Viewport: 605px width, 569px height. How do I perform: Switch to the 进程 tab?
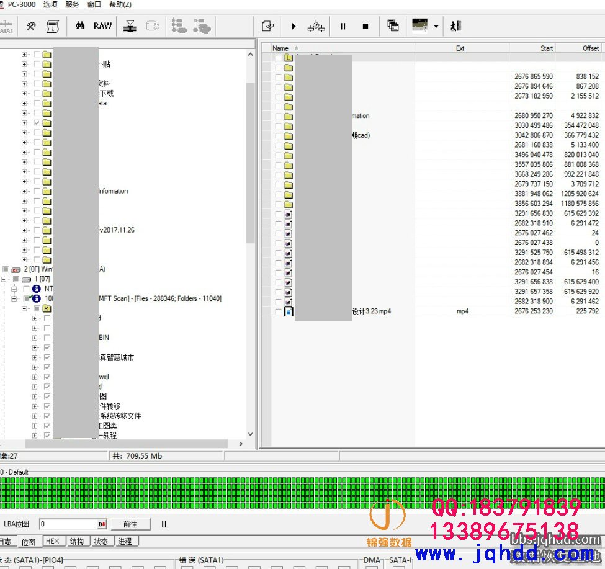[x=125, y=541]
